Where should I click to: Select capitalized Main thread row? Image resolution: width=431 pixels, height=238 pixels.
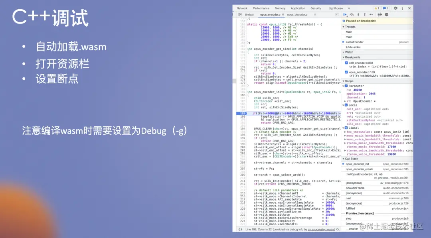point(377,32)
